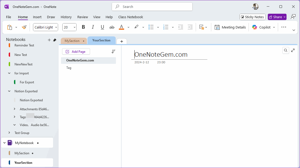Expand the Test Group chevron
The width and height of the screenshot is (300, 168).
(x=9, y=133)
